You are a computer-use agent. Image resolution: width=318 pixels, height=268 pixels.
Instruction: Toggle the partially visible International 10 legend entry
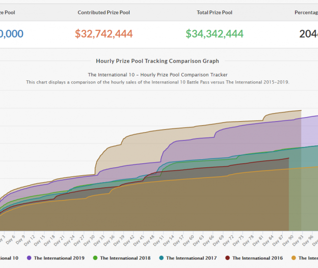[x=9, y=258]
